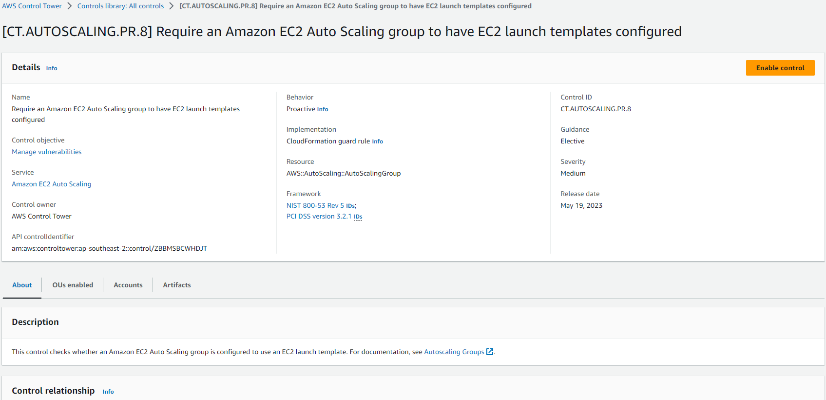Show Info for Proactive behavior
The height and width of the screenshot is (400, 826).
323,109
